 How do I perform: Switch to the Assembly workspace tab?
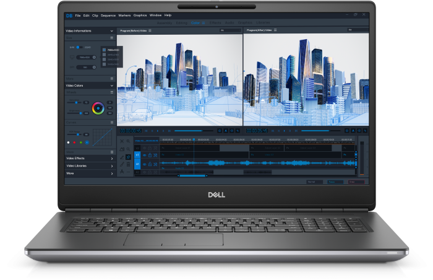point(165,23)
